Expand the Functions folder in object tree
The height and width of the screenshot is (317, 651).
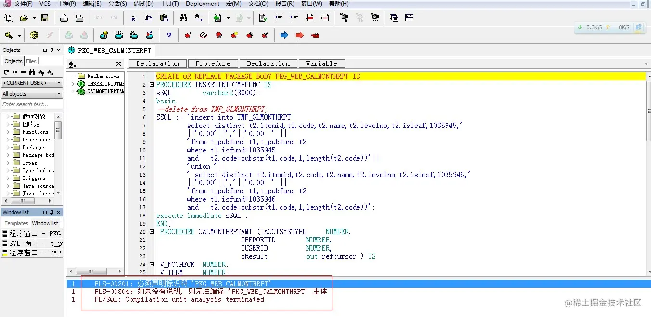[8, 132]
